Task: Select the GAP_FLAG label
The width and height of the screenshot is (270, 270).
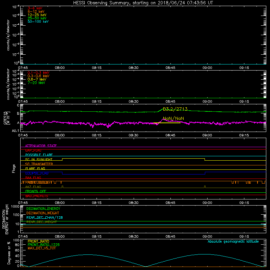Action: [33, 150]
